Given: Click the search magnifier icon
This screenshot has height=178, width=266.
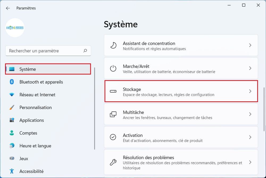Looking at the screenshot, I should tap(85, 51).
